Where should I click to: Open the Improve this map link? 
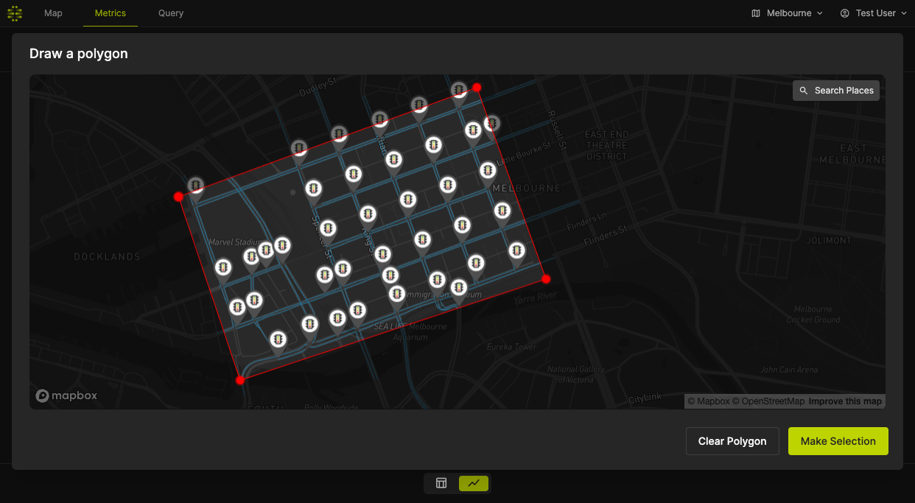[845, 401]
